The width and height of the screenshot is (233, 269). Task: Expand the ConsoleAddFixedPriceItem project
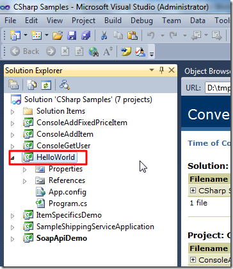click(13, 123)
